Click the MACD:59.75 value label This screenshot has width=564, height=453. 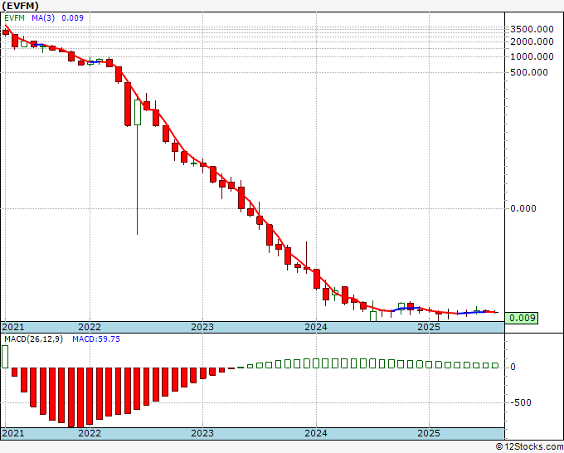(x=96, y=339)
